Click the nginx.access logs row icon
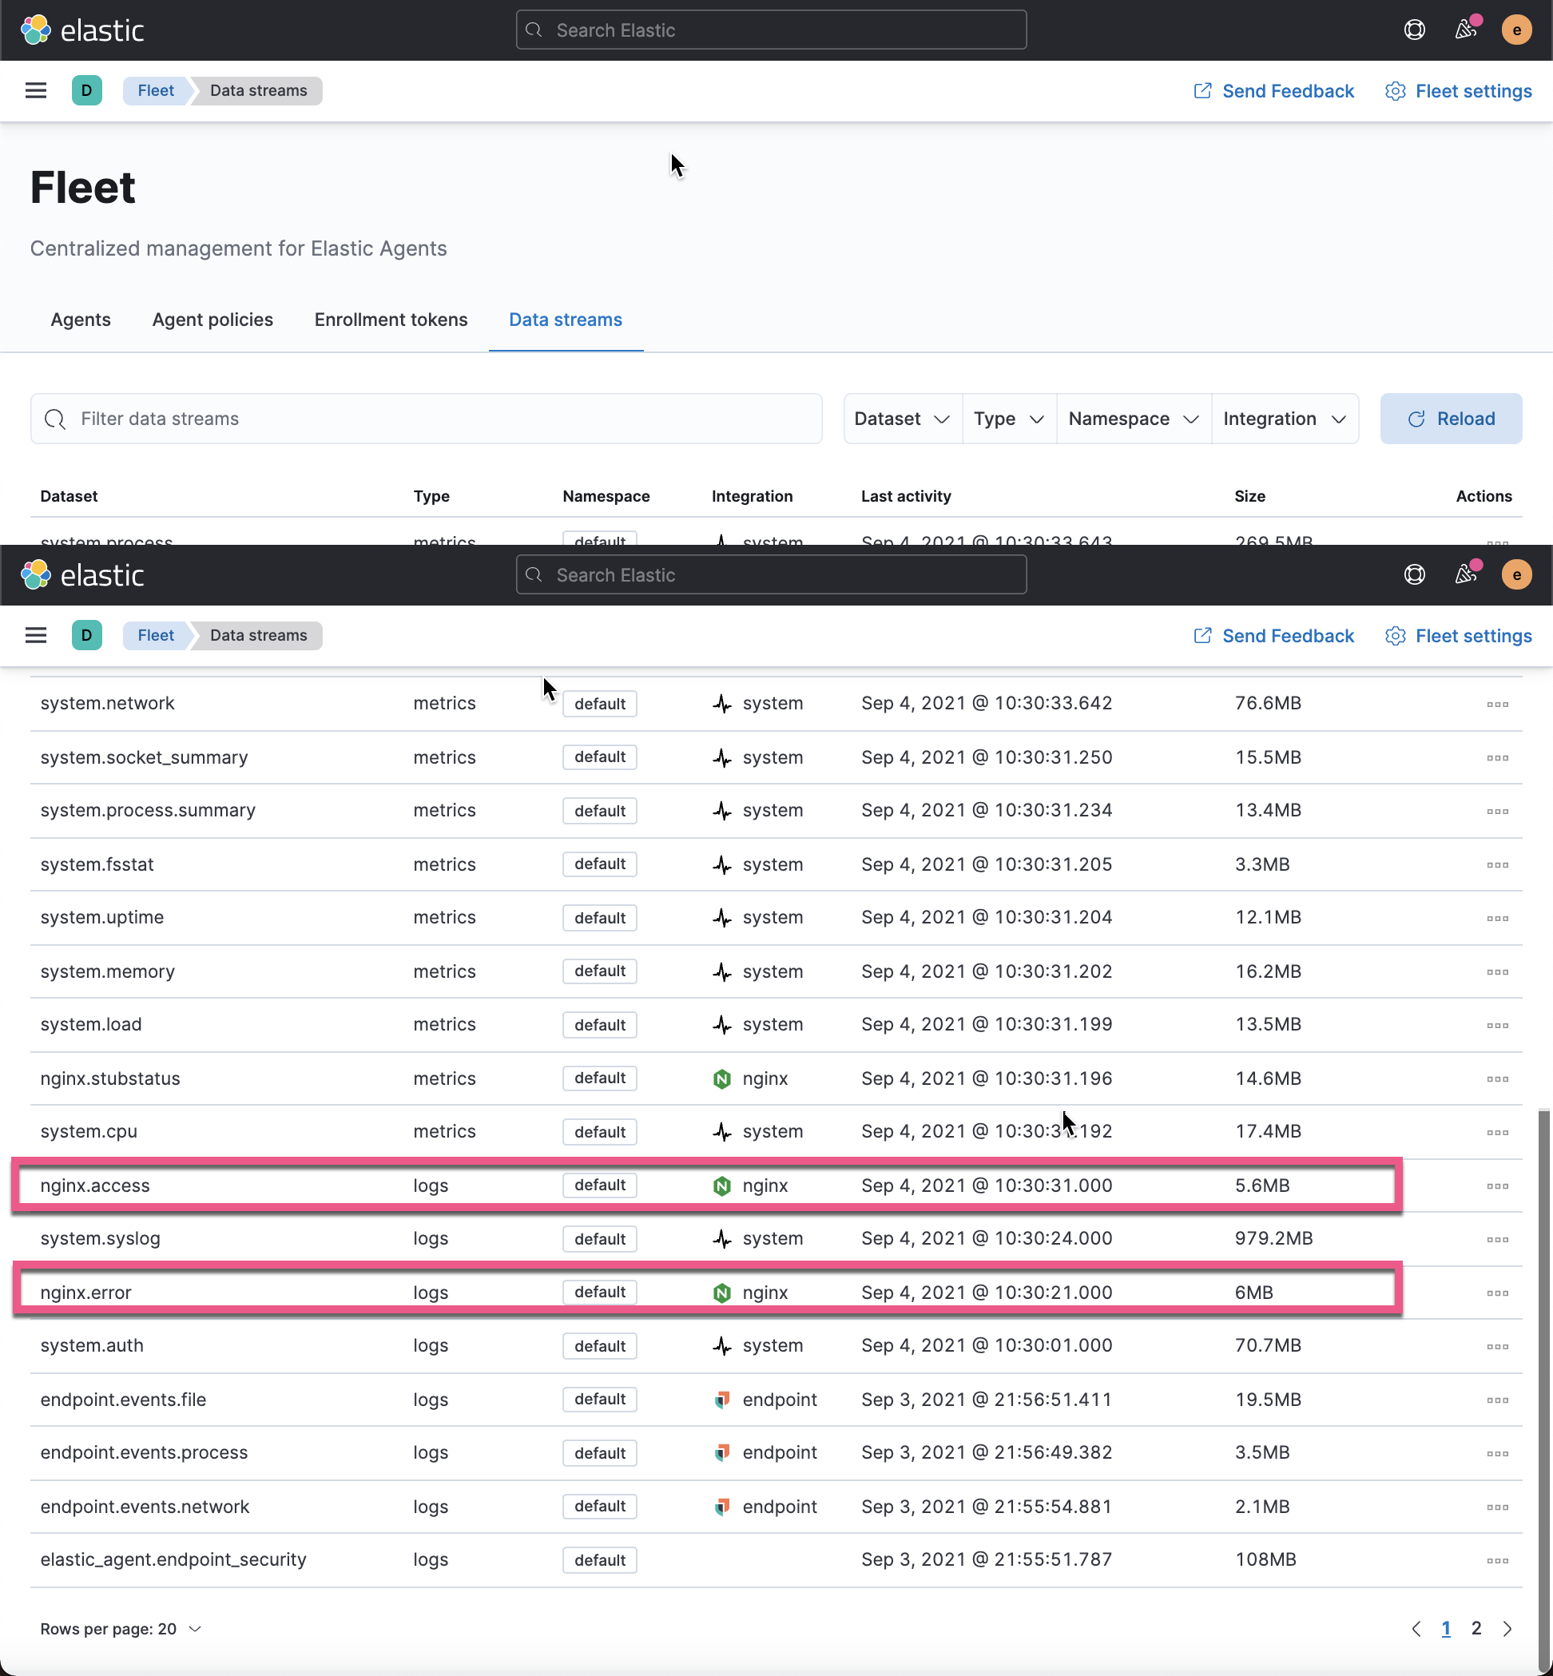Screen dimensions: 1553x1676 [x=1498, y=1186]
